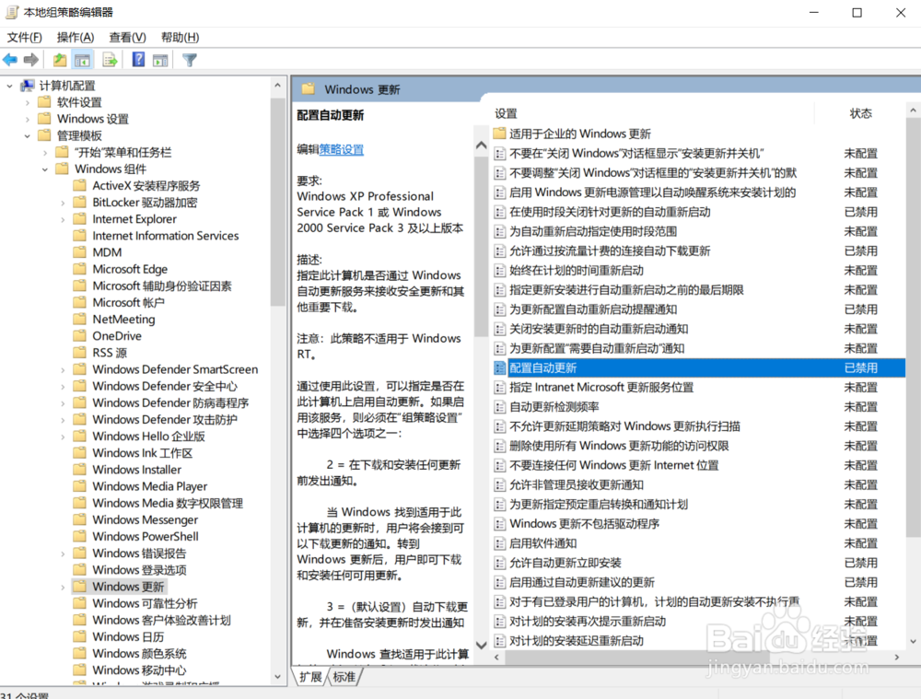The image size is (921, 699).
Task: Toggle the Show/Hide console tree icon
Action: 82,60
